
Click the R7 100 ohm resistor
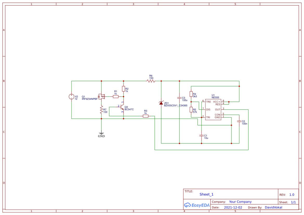[x=101, y=110]
